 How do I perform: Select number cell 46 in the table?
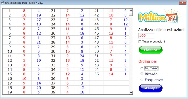(96, 33)
